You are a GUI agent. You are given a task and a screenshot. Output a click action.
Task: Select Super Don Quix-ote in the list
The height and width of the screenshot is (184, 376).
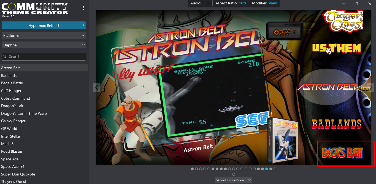tap(44, 174)
